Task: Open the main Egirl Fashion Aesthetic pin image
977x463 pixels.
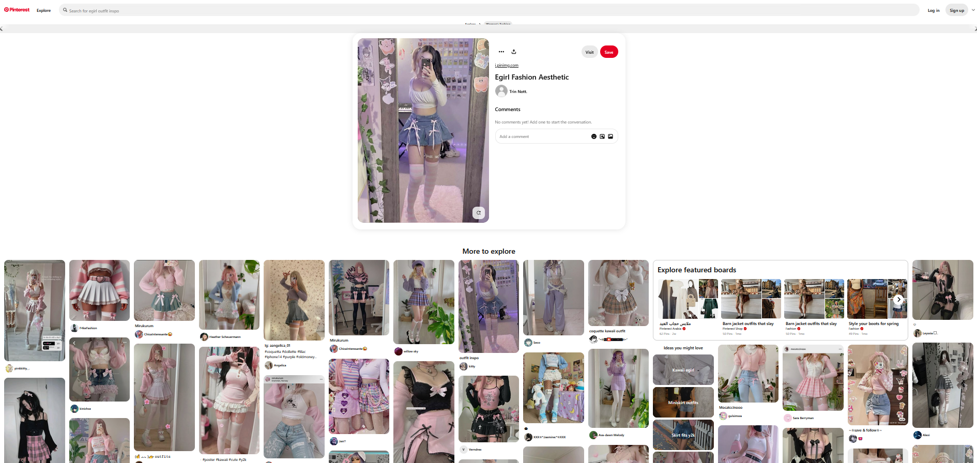Action: 423,130
